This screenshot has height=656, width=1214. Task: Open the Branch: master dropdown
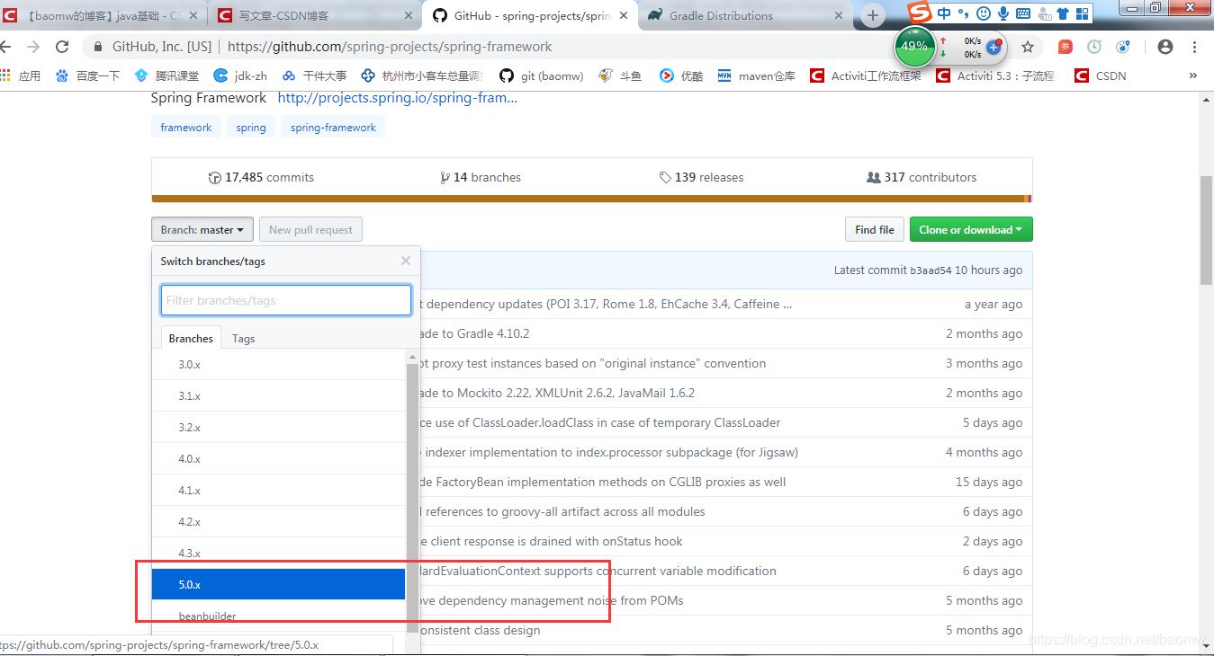pos(202,230)
